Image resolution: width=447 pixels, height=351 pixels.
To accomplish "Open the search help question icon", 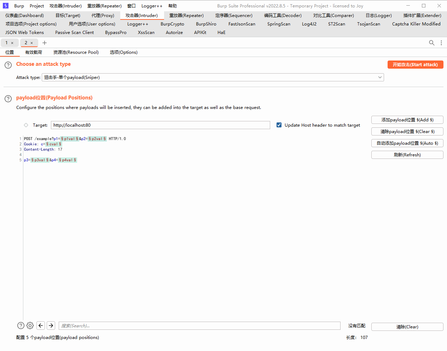I will [x=21, y=326].
